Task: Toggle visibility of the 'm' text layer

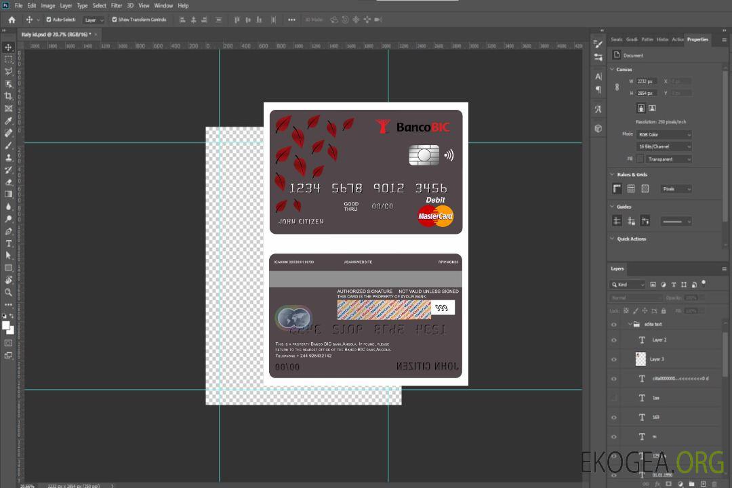Action: click(x=614, y=437)
